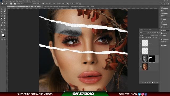
Task: Switch to the Channels tab in Layers panel
Action: [146, 30]
